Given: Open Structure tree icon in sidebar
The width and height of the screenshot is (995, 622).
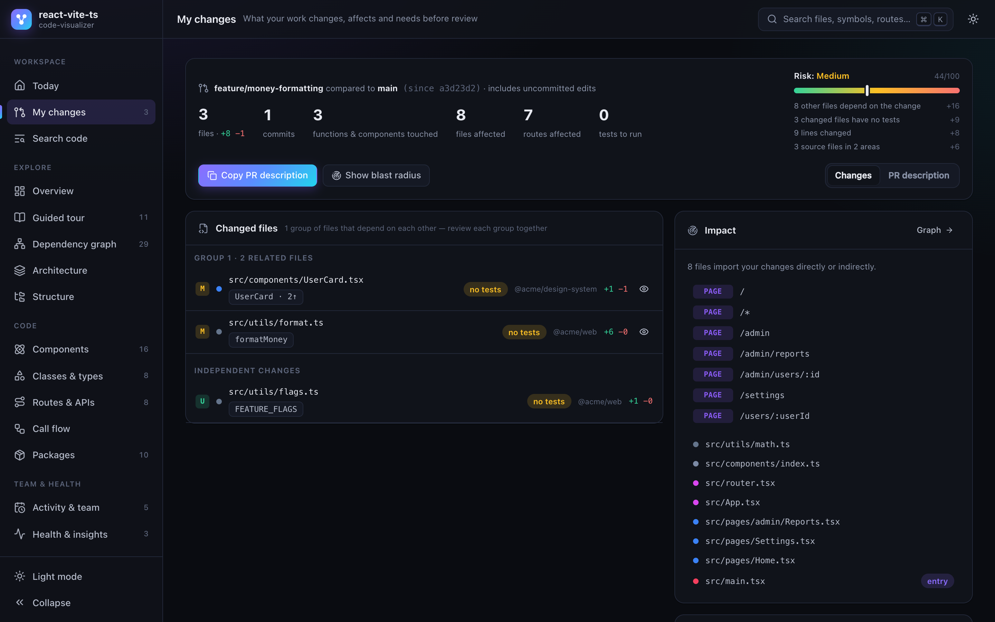Looking at the screenshot, I should [x=20, y=296].
